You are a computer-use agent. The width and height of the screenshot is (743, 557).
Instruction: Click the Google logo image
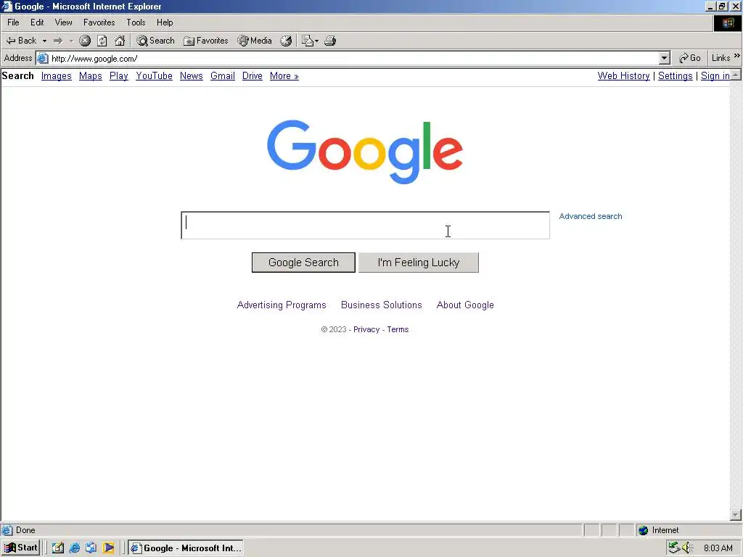click(x=365, y=152)
